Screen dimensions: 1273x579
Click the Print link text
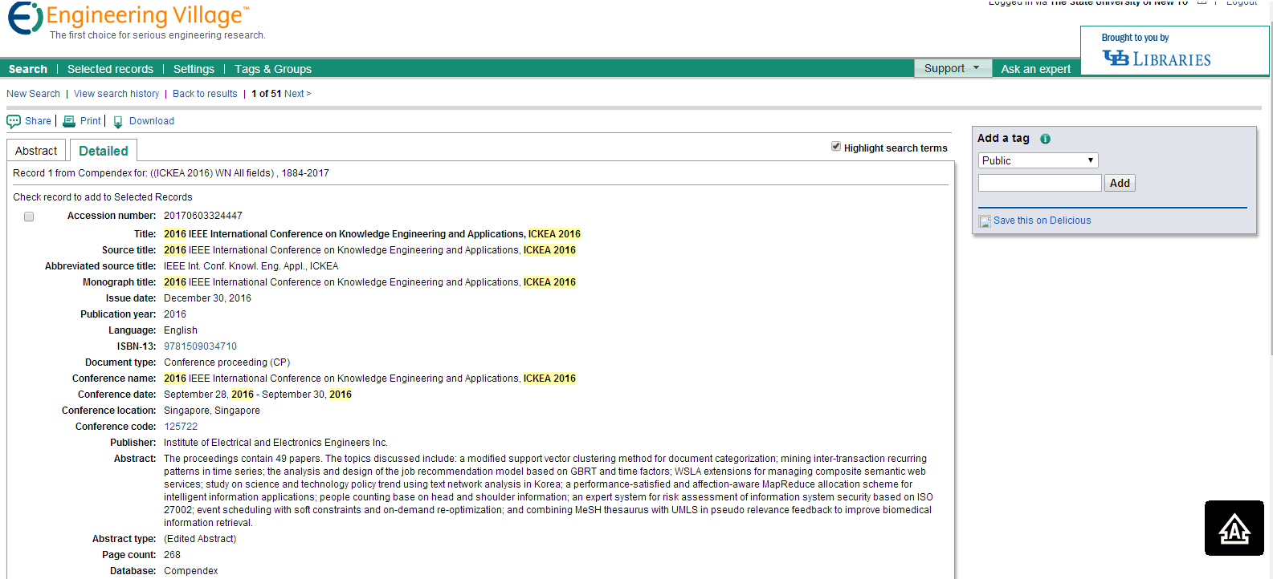(91, 121)
